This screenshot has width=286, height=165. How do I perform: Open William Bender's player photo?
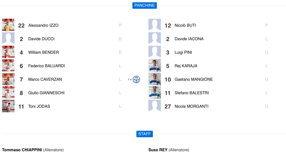8,52
